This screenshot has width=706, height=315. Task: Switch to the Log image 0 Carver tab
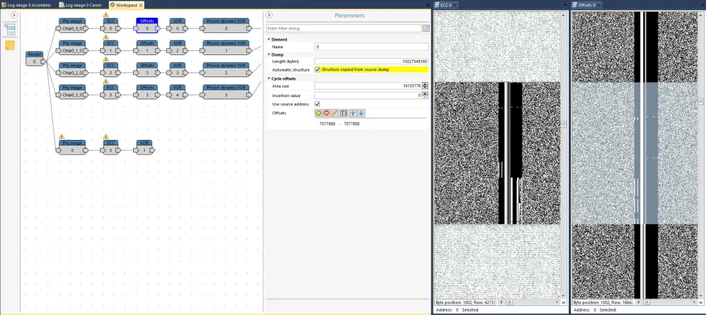(x=81, y=5)
